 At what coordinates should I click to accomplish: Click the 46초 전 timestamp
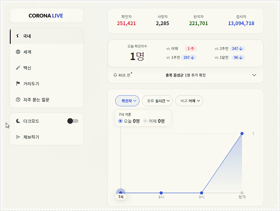click(124, 75)
